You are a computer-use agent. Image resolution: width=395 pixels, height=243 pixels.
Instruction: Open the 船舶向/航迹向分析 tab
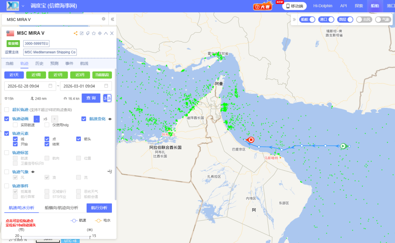pyautogui.click(x=61, y=208)
